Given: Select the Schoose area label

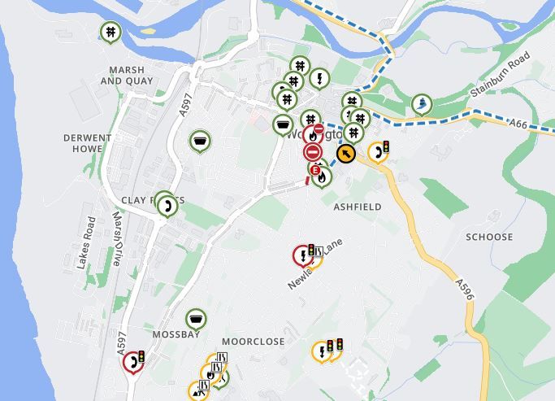Looking at the screenshot, I should pos(489,237).
